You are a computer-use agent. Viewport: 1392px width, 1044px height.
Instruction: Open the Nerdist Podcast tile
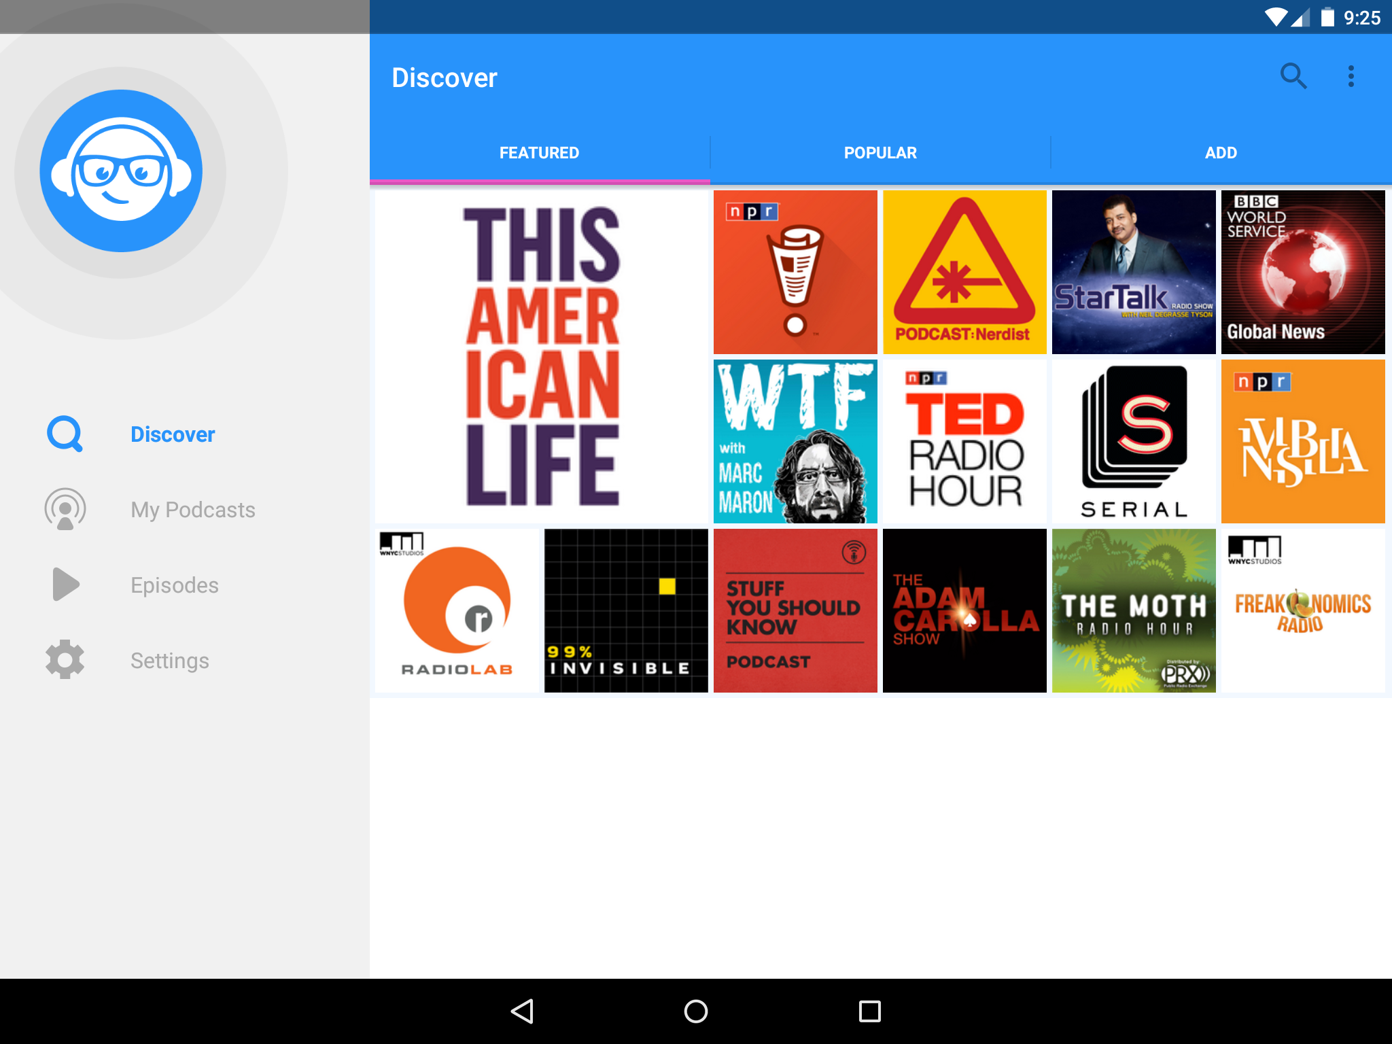click(964, 272)
